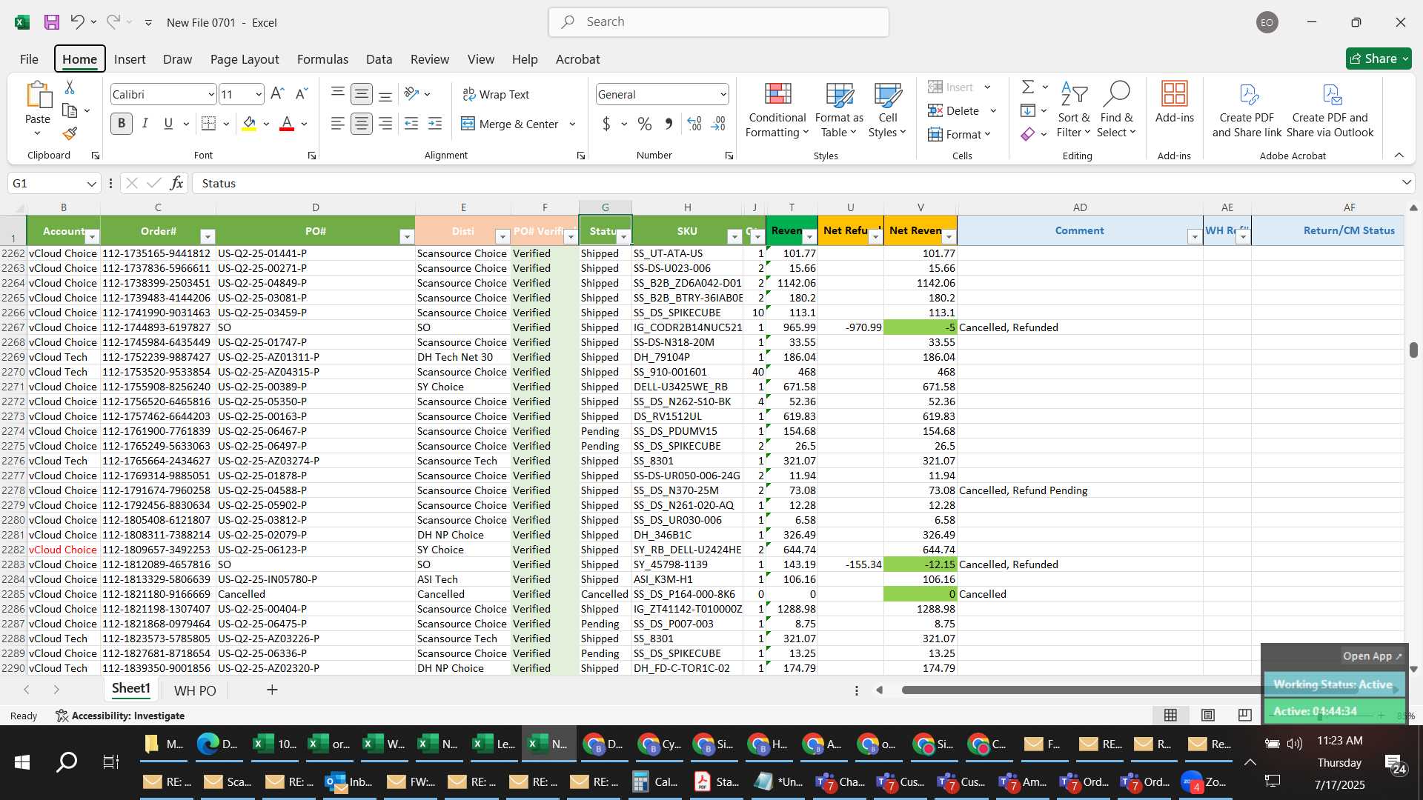The width and height of the screenshot is (1423, 800).
Task: Toggle Top Align
Action: point(338,94)
